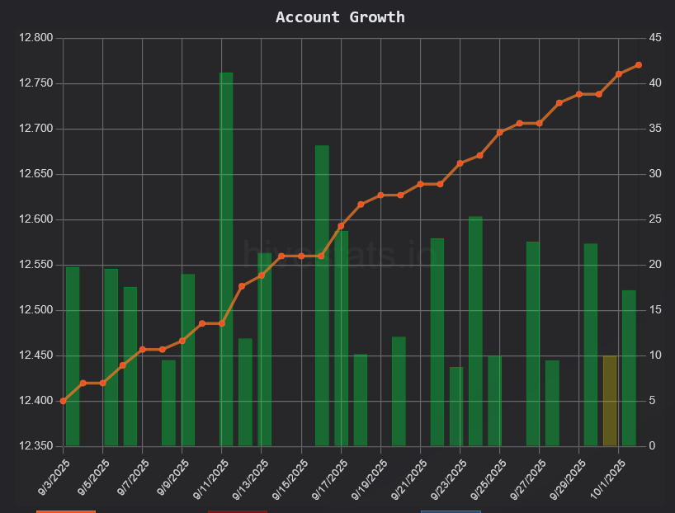Click the orange legend swatch below chart
This screenshot has width=675, height=513.
tap(66, 511)
